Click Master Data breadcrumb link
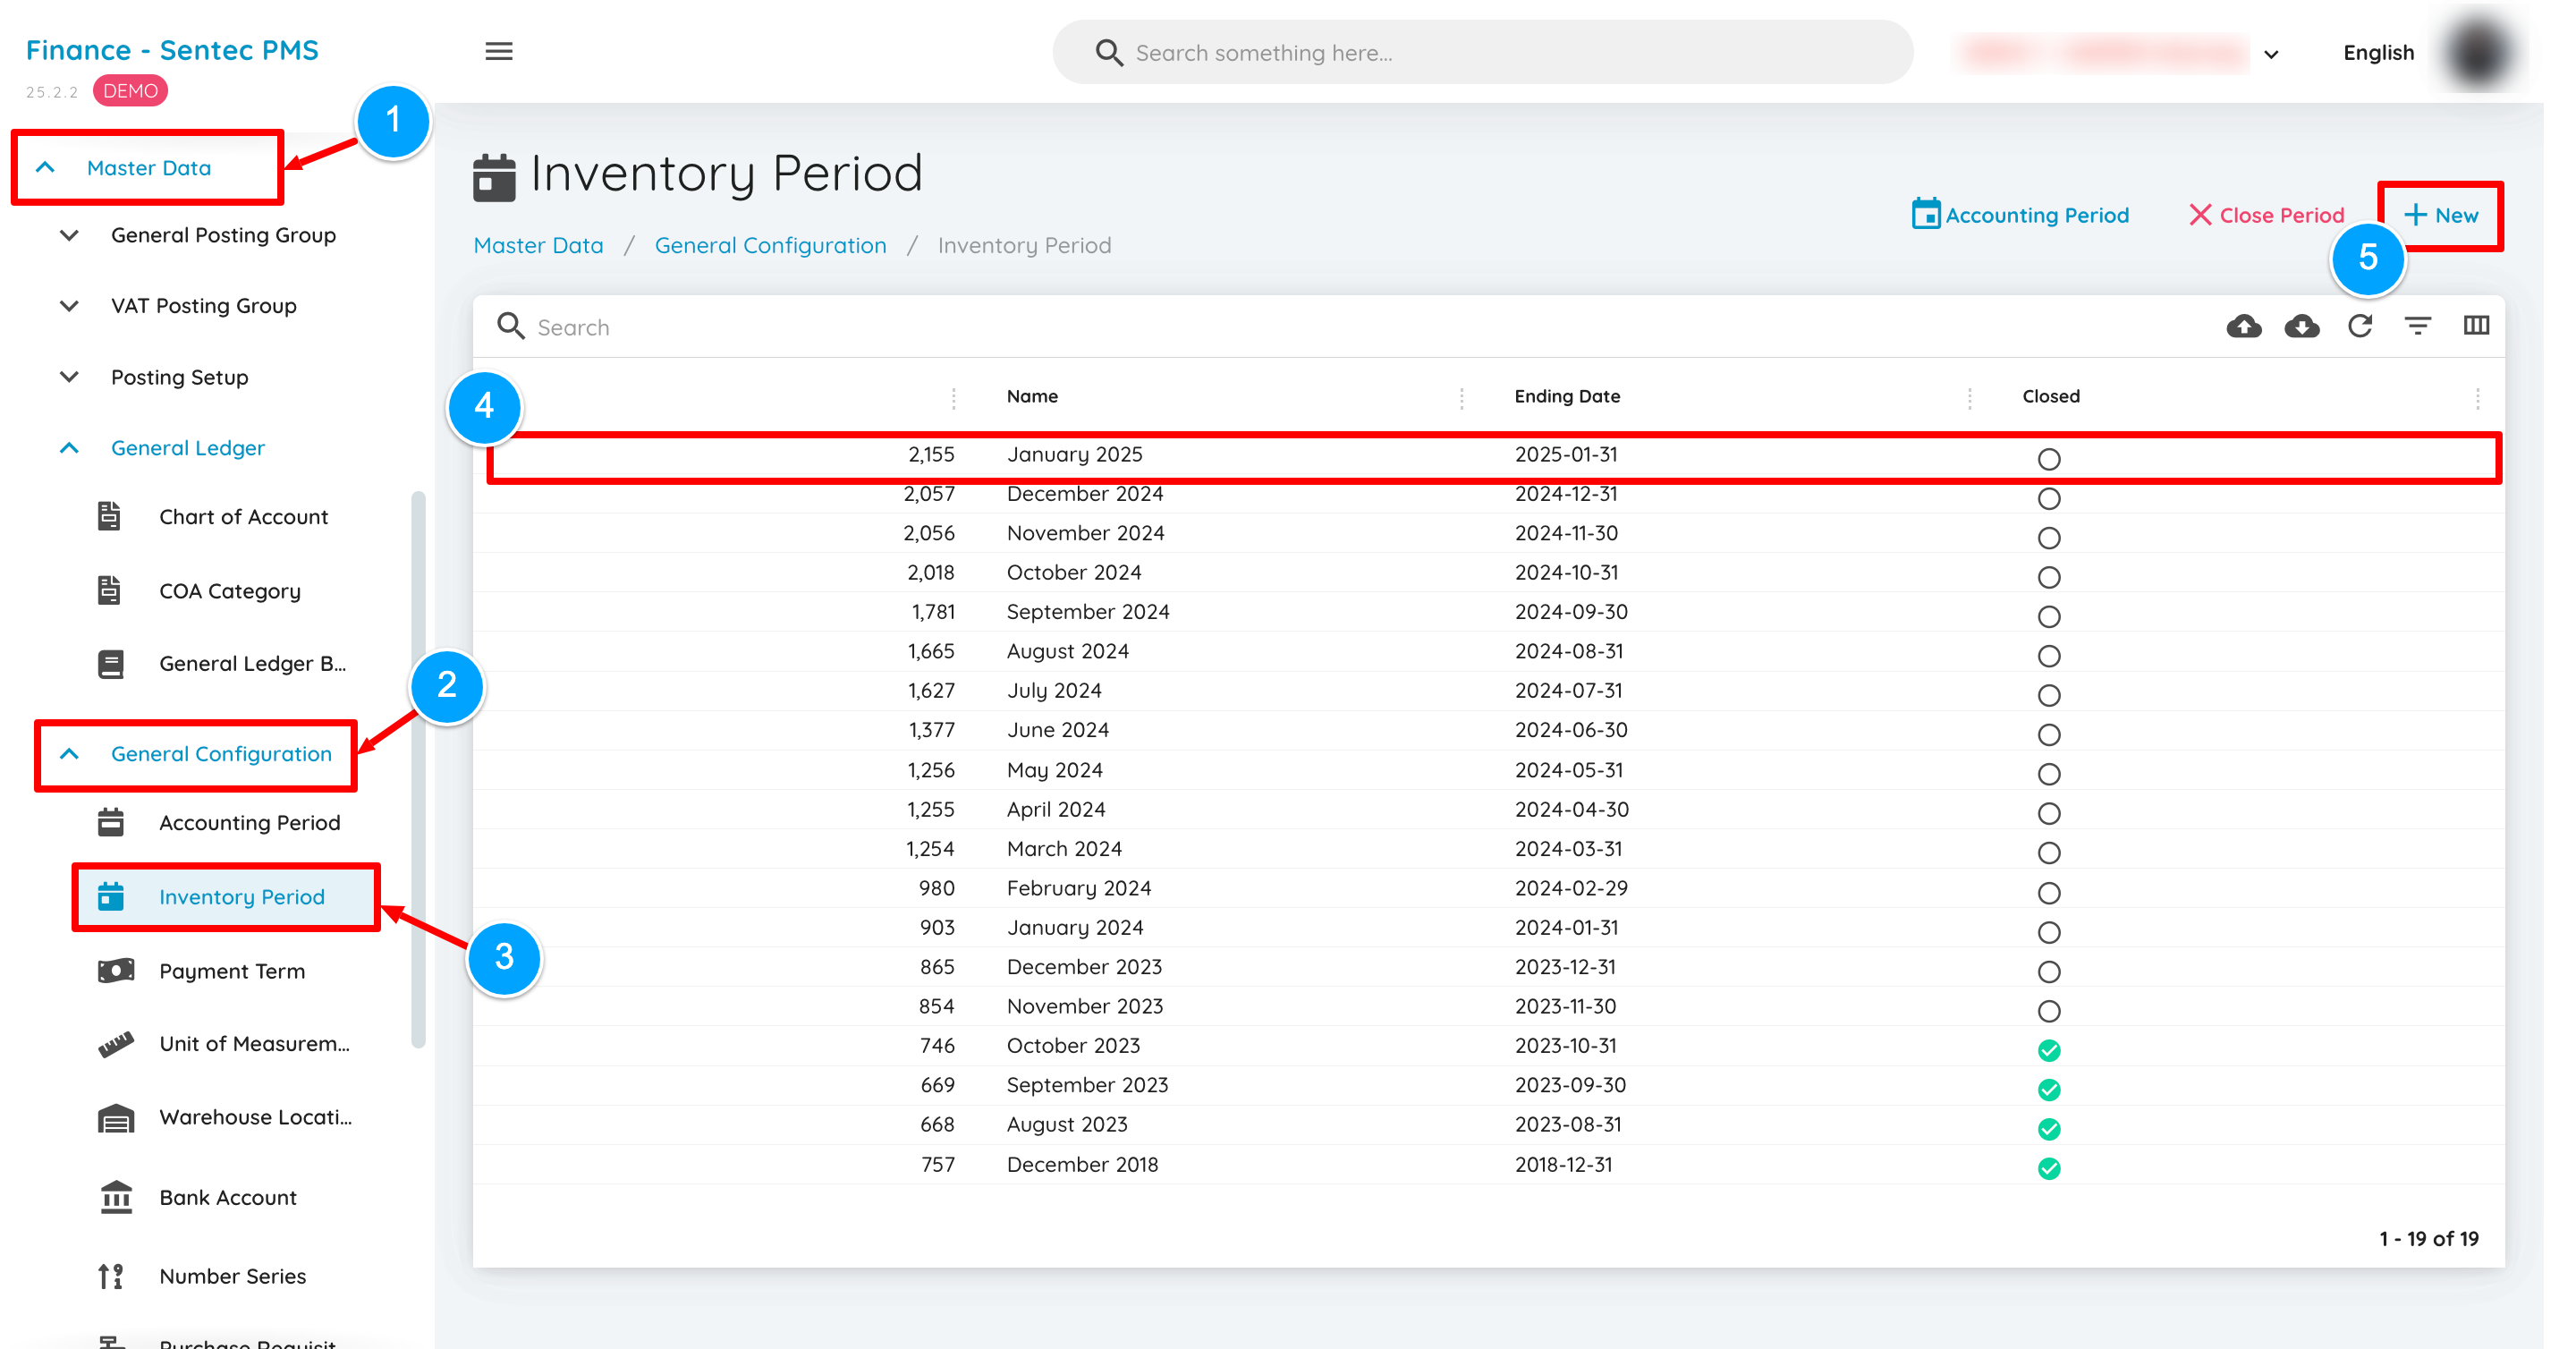The image size is (2576, 1349). (x=538, y=246)
